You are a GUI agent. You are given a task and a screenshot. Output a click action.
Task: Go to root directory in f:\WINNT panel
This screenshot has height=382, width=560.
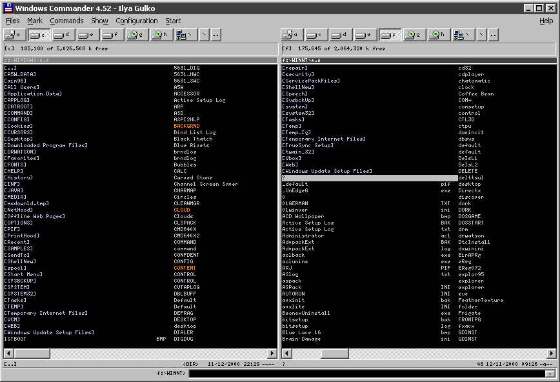[x=481, y=35]
